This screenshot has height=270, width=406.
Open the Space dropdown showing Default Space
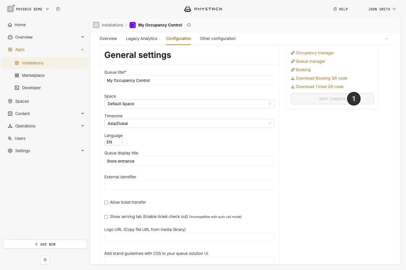point(189,104)
